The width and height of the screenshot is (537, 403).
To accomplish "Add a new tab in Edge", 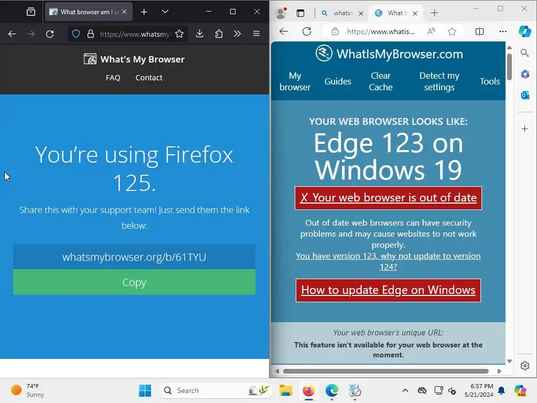I will (x=434, y=13).
